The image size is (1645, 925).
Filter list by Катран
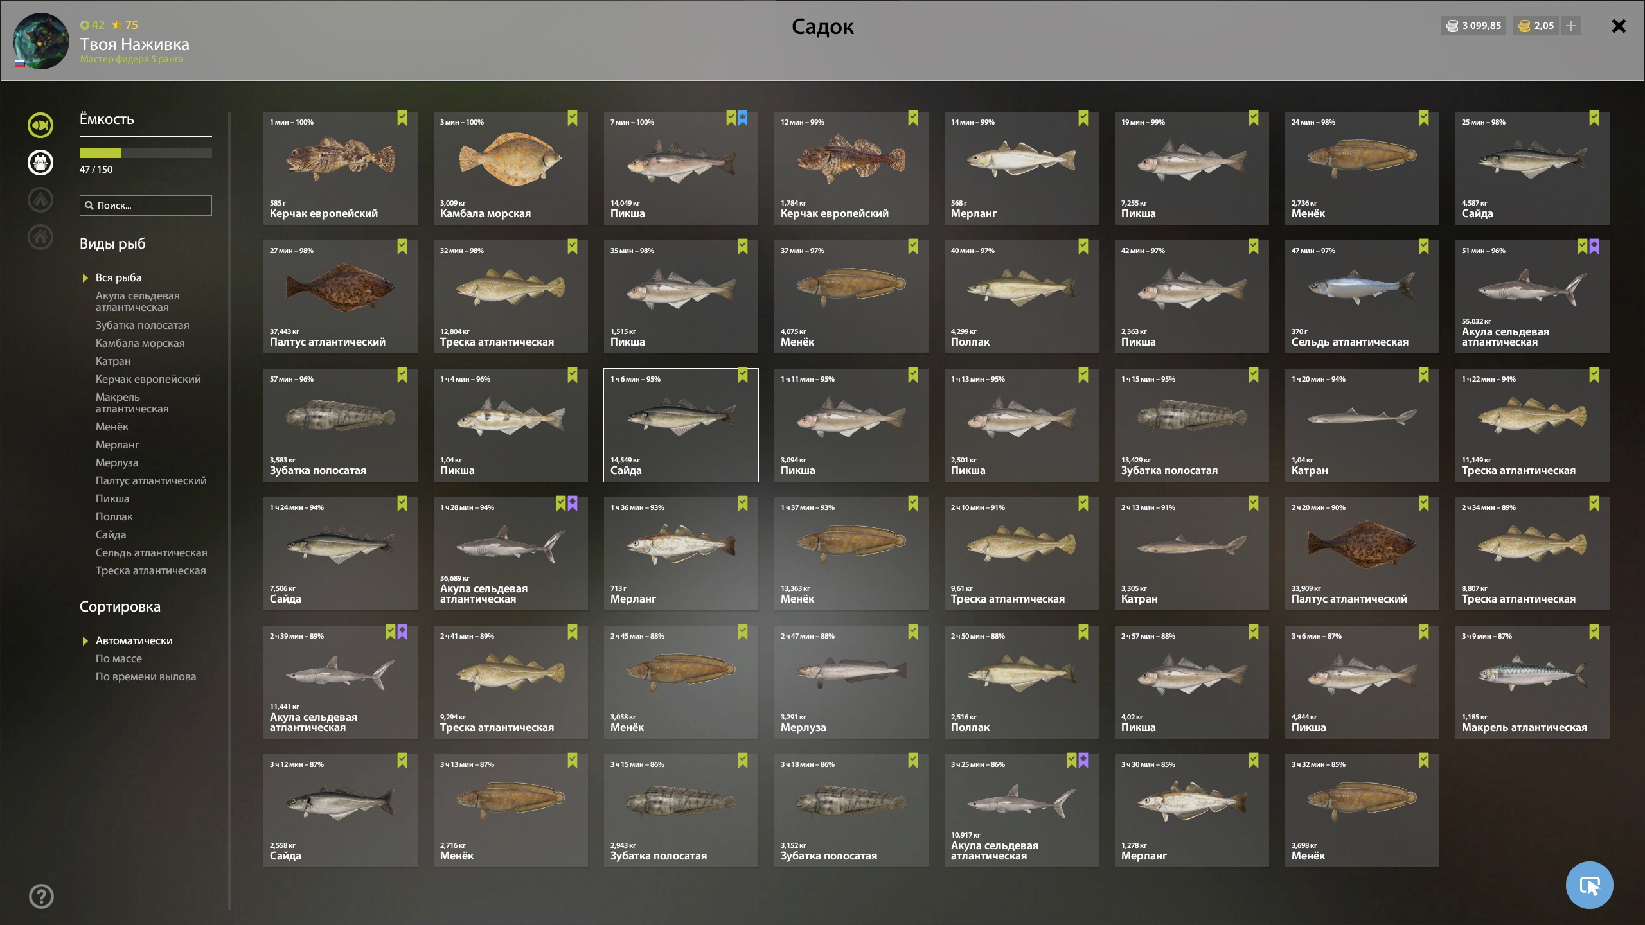coord(113,361)
